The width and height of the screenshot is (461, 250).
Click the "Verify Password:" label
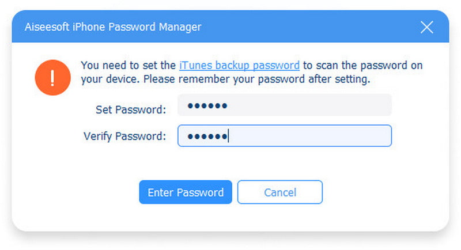[124, 137]
